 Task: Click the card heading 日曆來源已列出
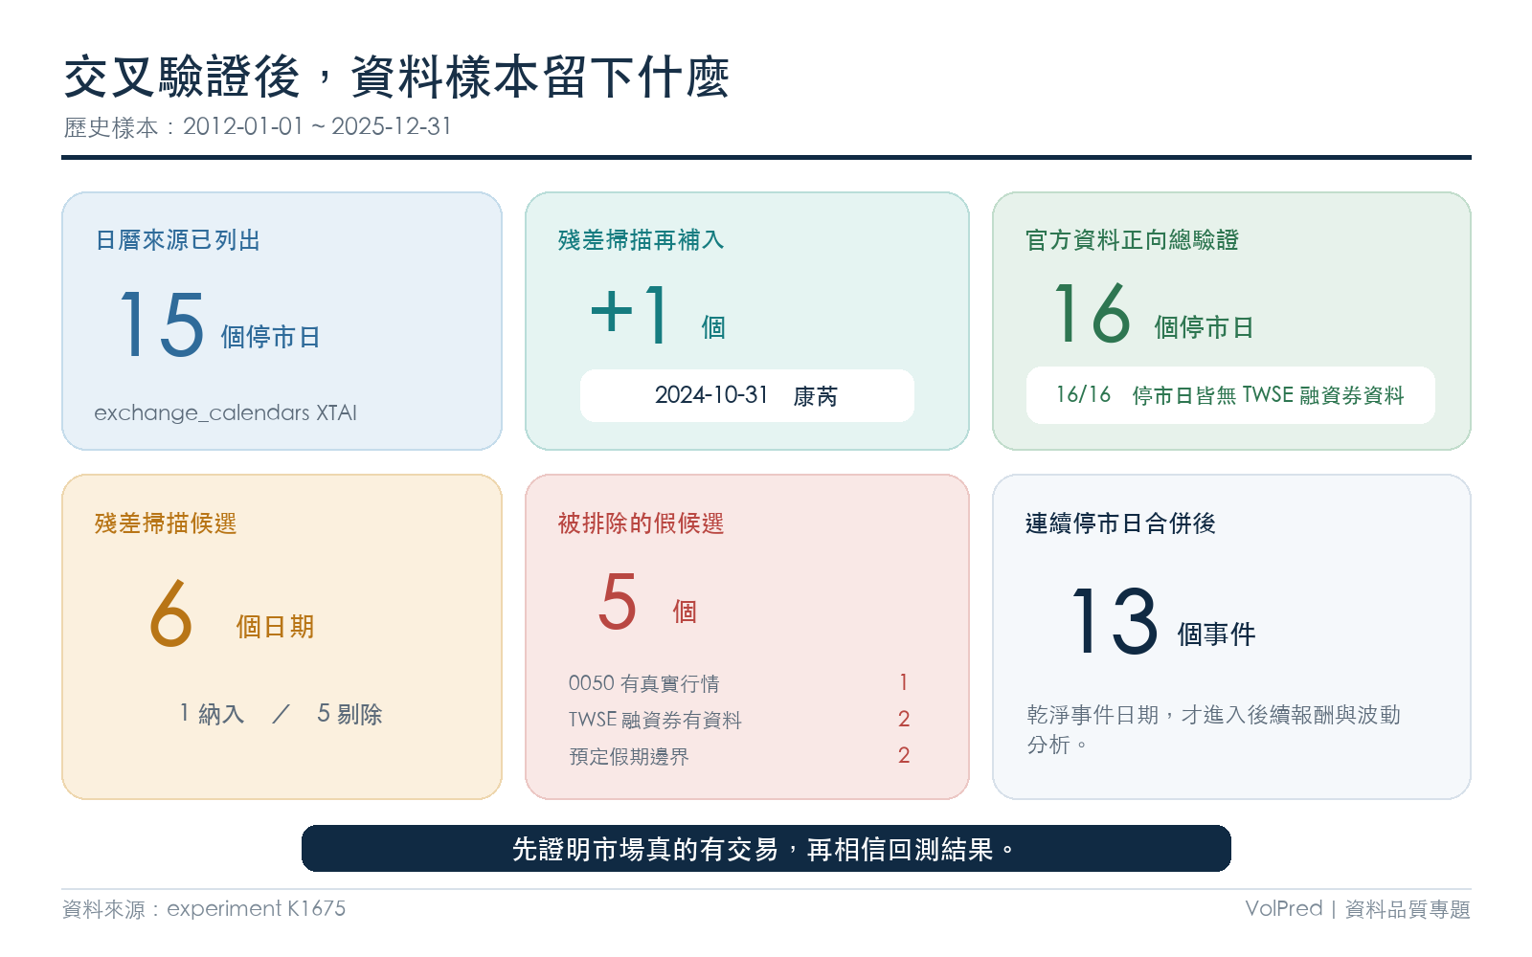[178, 240]
